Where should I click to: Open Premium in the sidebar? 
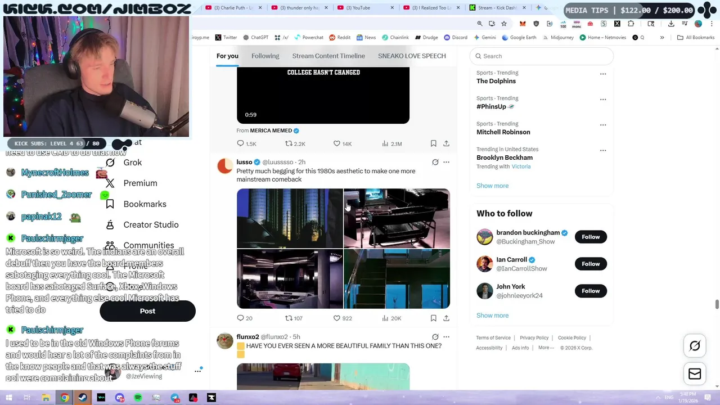tap(132, 183)
